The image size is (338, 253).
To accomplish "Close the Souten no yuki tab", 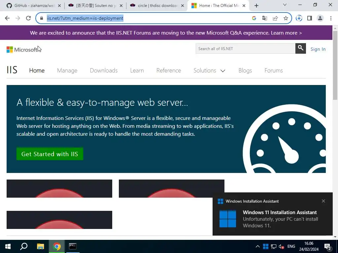I will pos(121,6).
